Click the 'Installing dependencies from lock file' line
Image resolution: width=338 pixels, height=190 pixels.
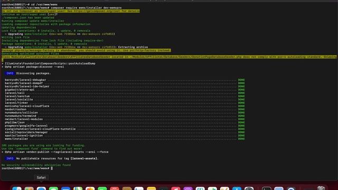coord(52,41)
